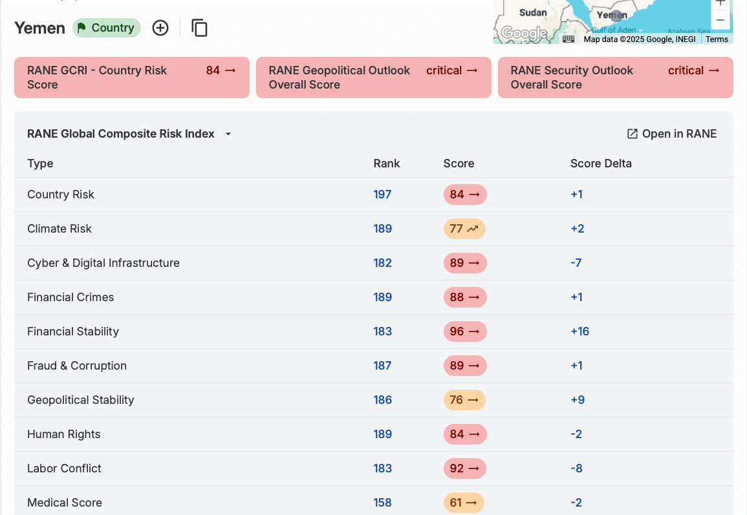Image resolution: width=747 pixels, height=515 pixels.
Task: Click the Yemen marker on the map
Action: pyautogui.click(x=616, y=16)
